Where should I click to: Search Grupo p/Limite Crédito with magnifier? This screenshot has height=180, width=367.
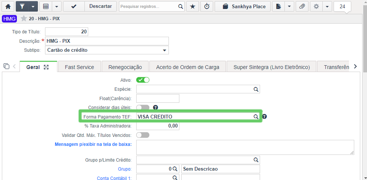click(x=256, y=160)
